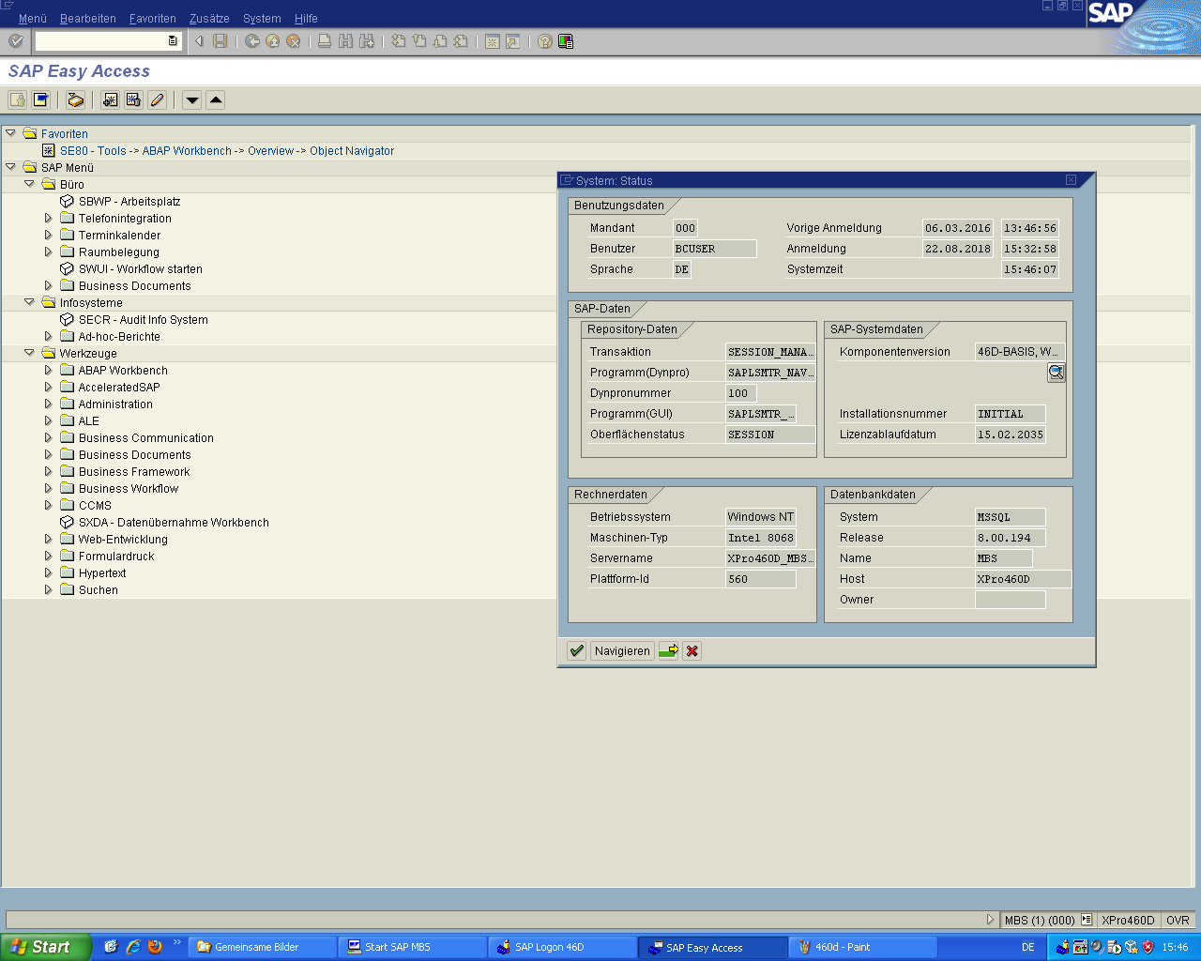Cancel the System Status dialog with the red X
This screenshot has height=961, width=1201.
692,650
